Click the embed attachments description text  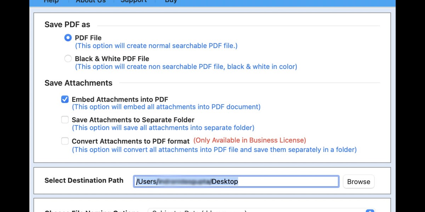166,107
